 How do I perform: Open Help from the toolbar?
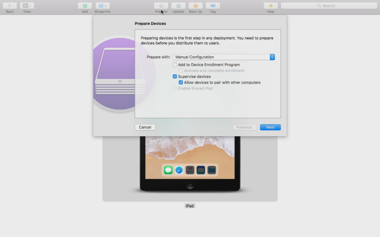[271, 6]
